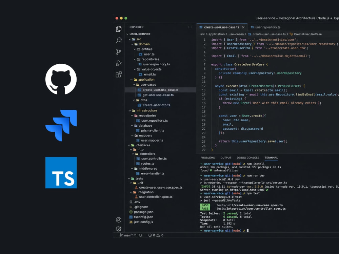Collapse the value-objects folder
Screen dimensions: 339x254
point(135,69)
